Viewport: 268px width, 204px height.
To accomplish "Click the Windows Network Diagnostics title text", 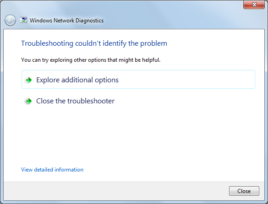I will coord(66,21).
